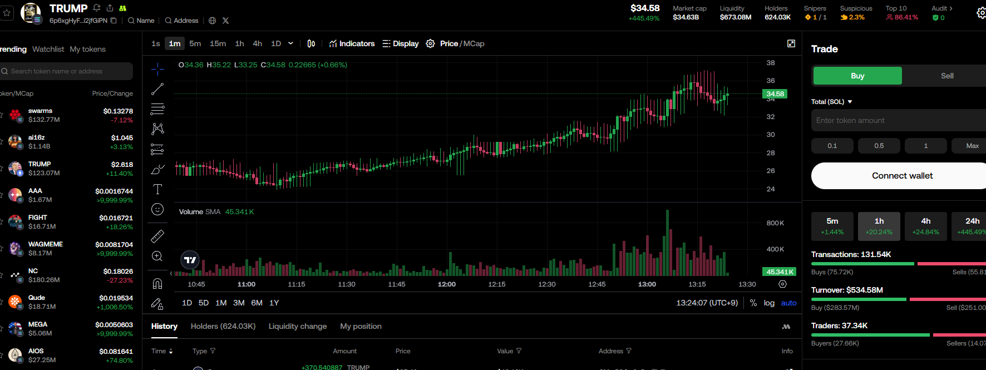The image size is (986, 370).
Task: Click the search token name field
Action: 66,71
